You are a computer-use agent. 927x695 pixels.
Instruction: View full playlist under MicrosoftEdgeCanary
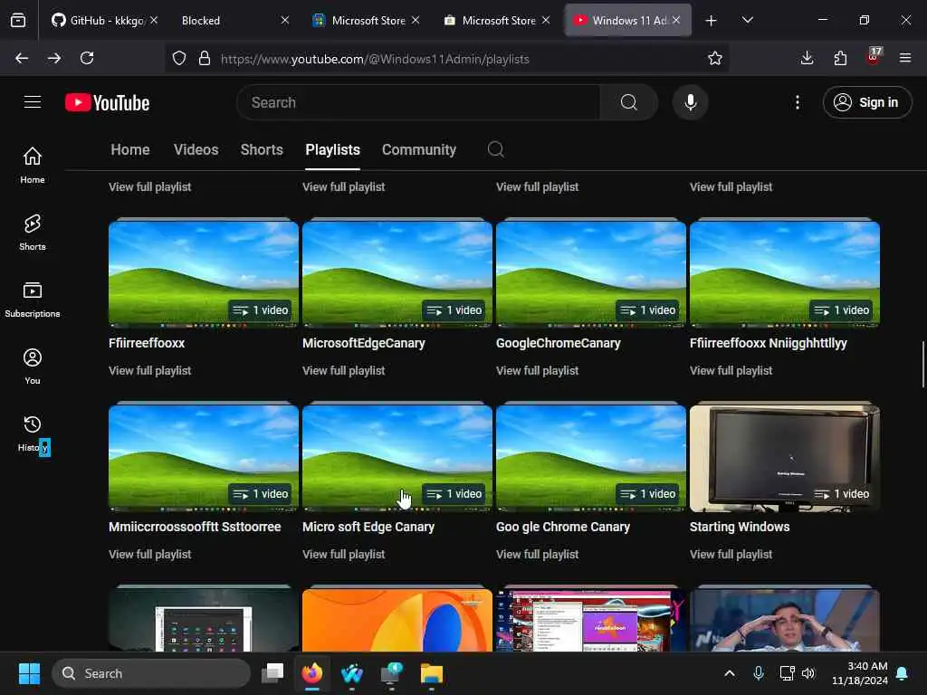pos(343,370)
